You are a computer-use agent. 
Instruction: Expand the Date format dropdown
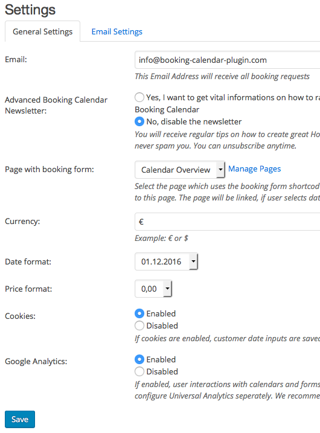166,261
